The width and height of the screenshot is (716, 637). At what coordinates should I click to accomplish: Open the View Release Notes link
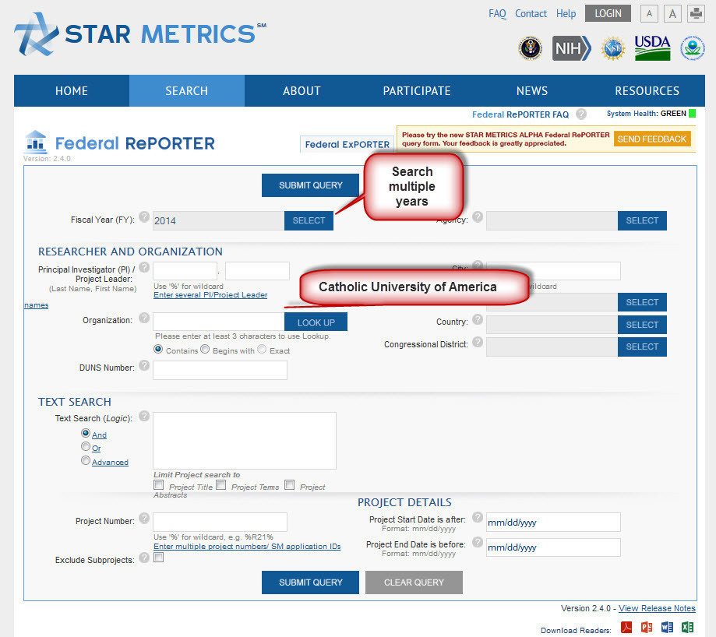pyautogui.click(x=657, y=608)
